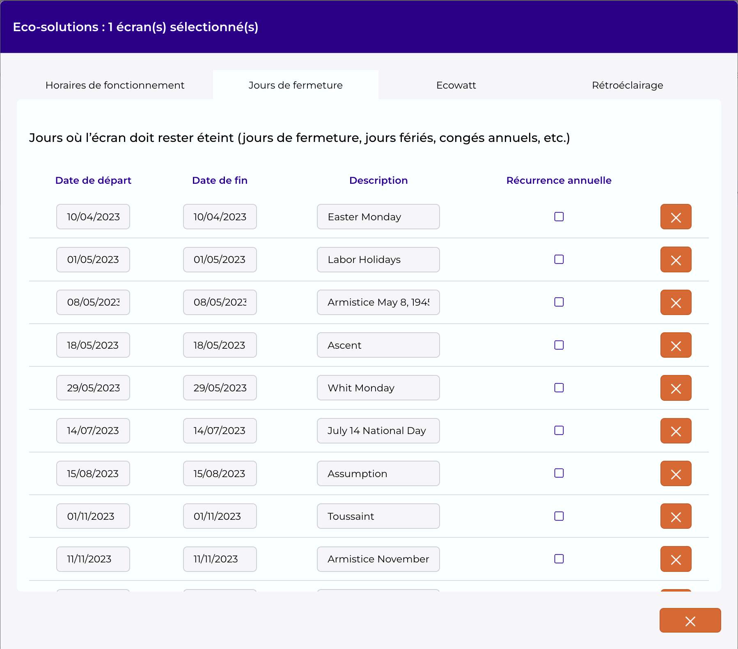
Task: Click the end date field for Toussaint
Action: point(220,516)
